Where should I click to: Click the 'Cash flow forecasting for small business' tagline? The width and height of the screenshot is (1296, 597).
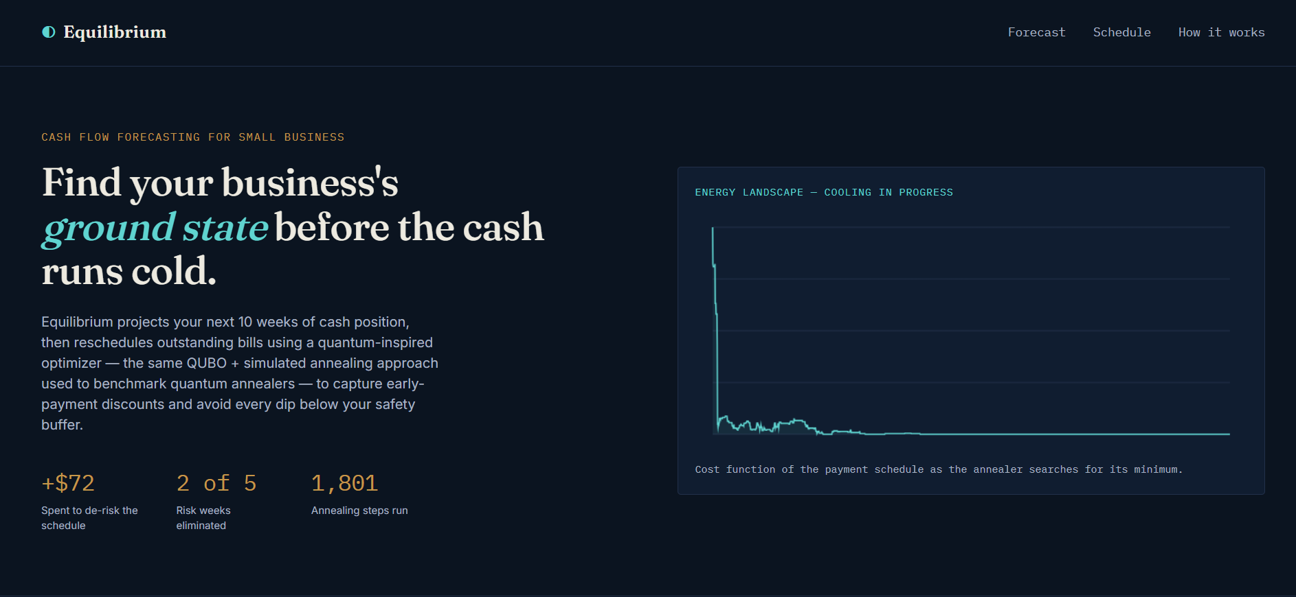(193, 137)
